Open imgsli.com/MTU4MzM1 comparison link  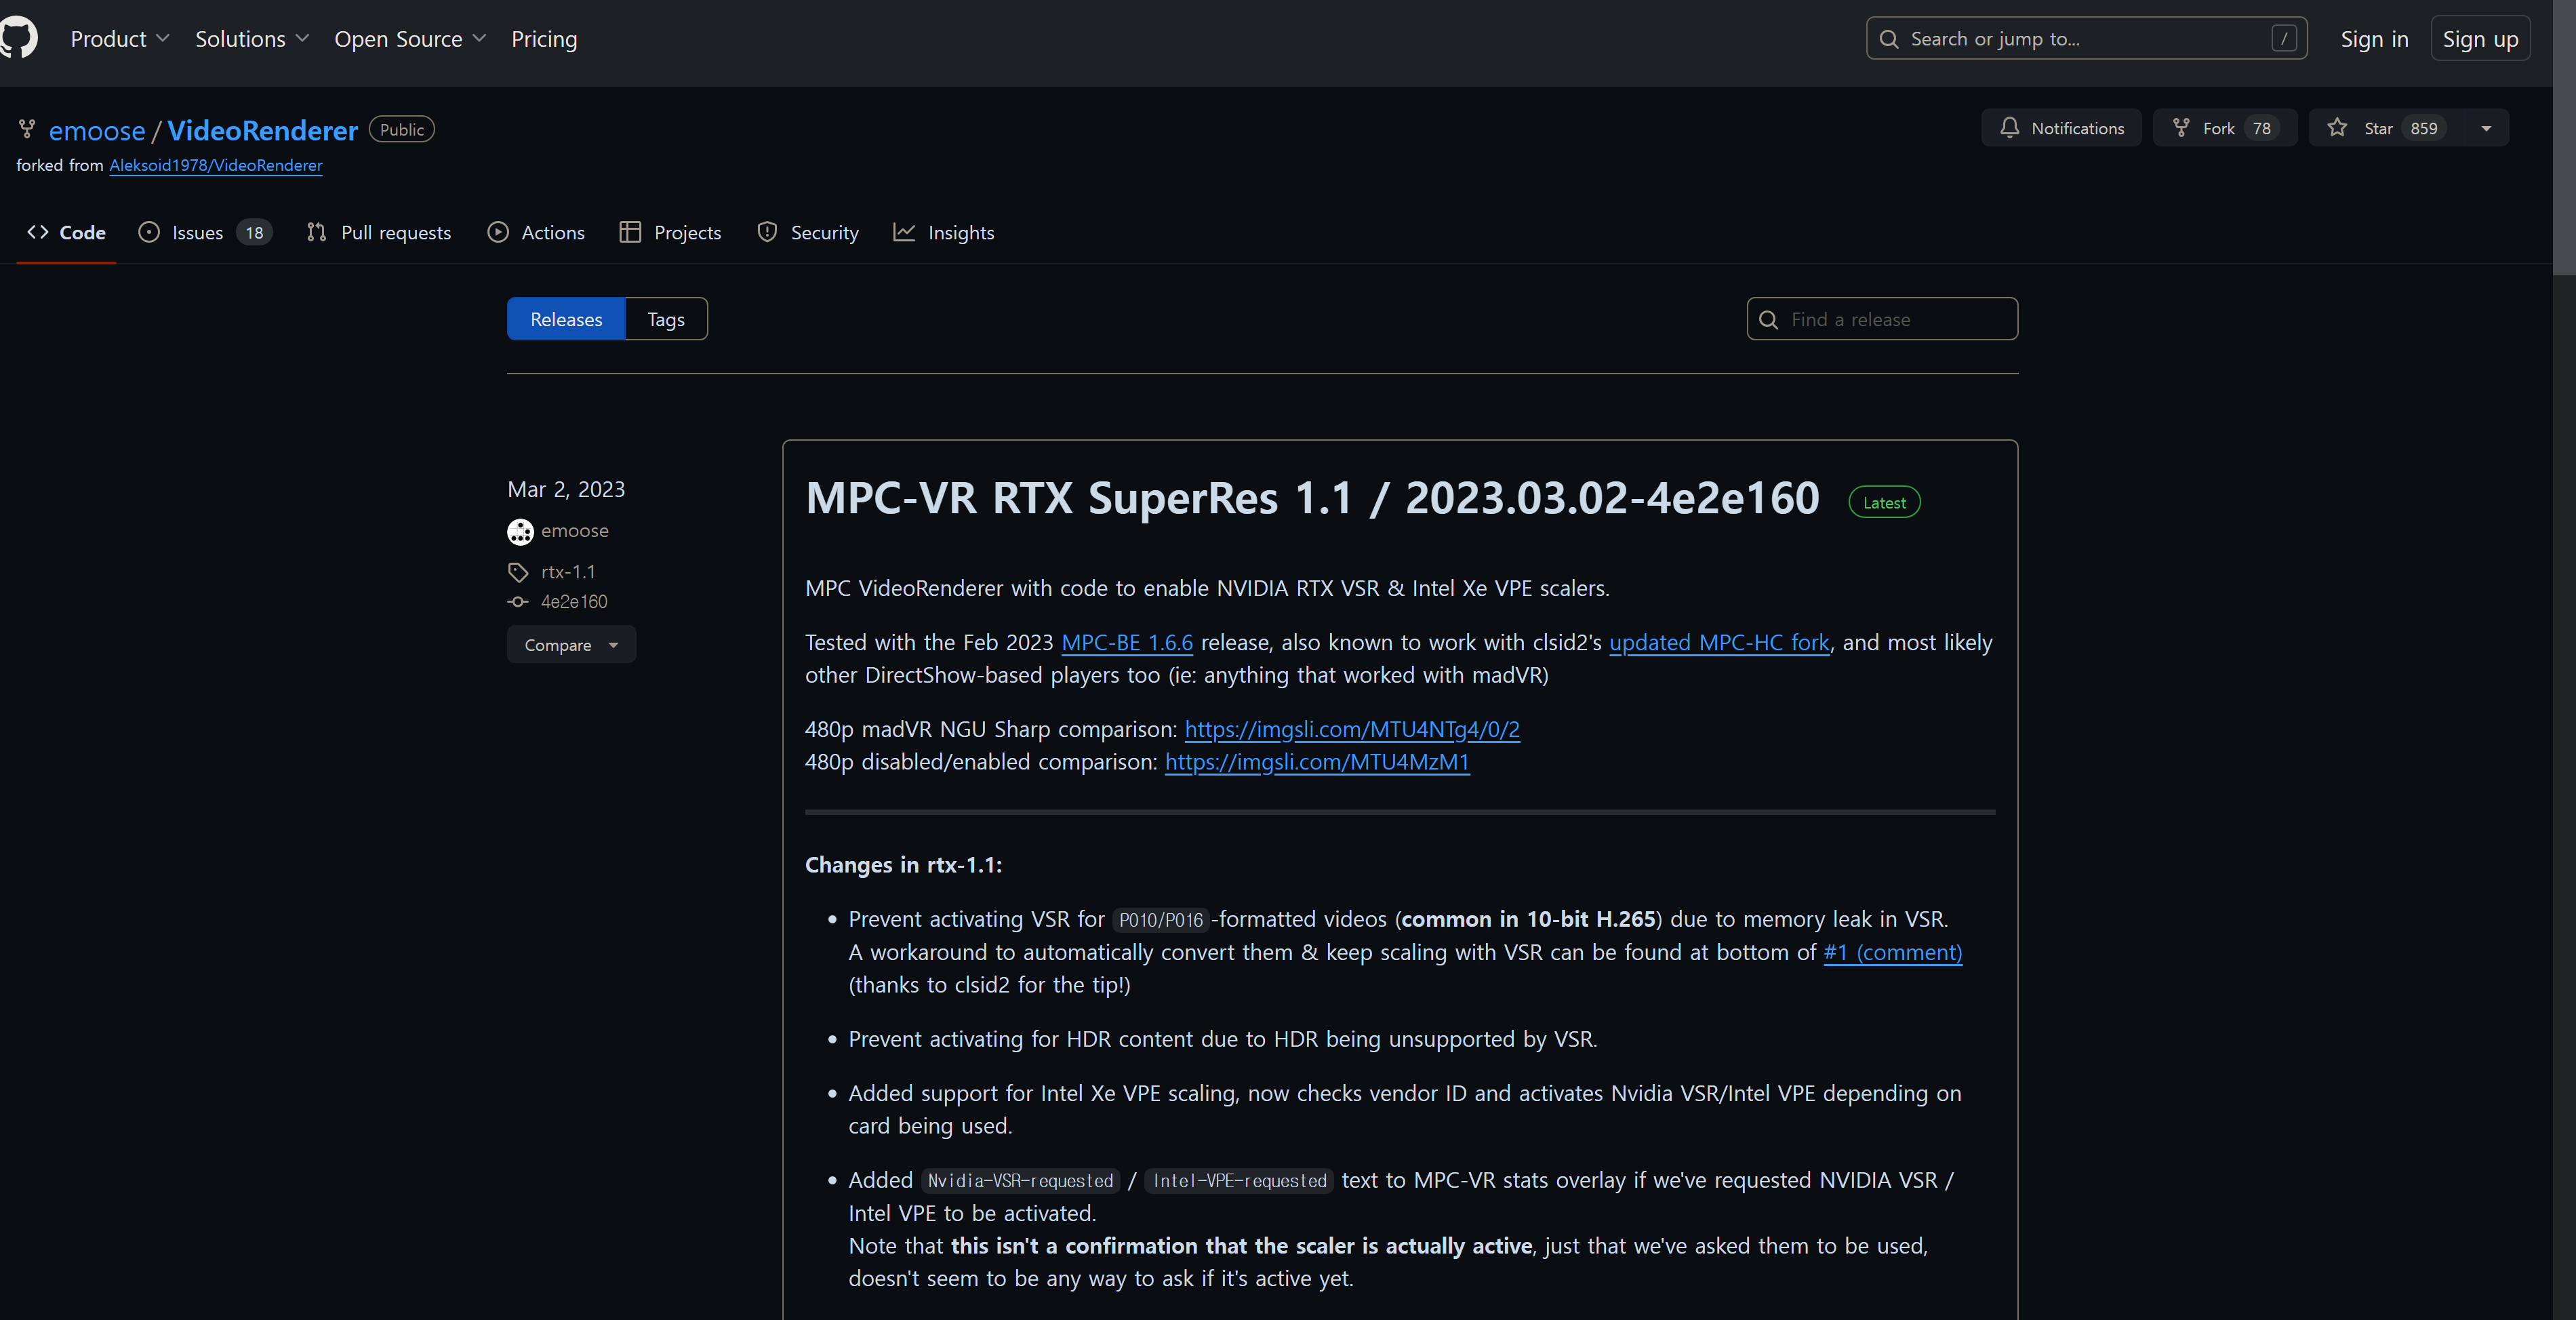point(1317,762)
